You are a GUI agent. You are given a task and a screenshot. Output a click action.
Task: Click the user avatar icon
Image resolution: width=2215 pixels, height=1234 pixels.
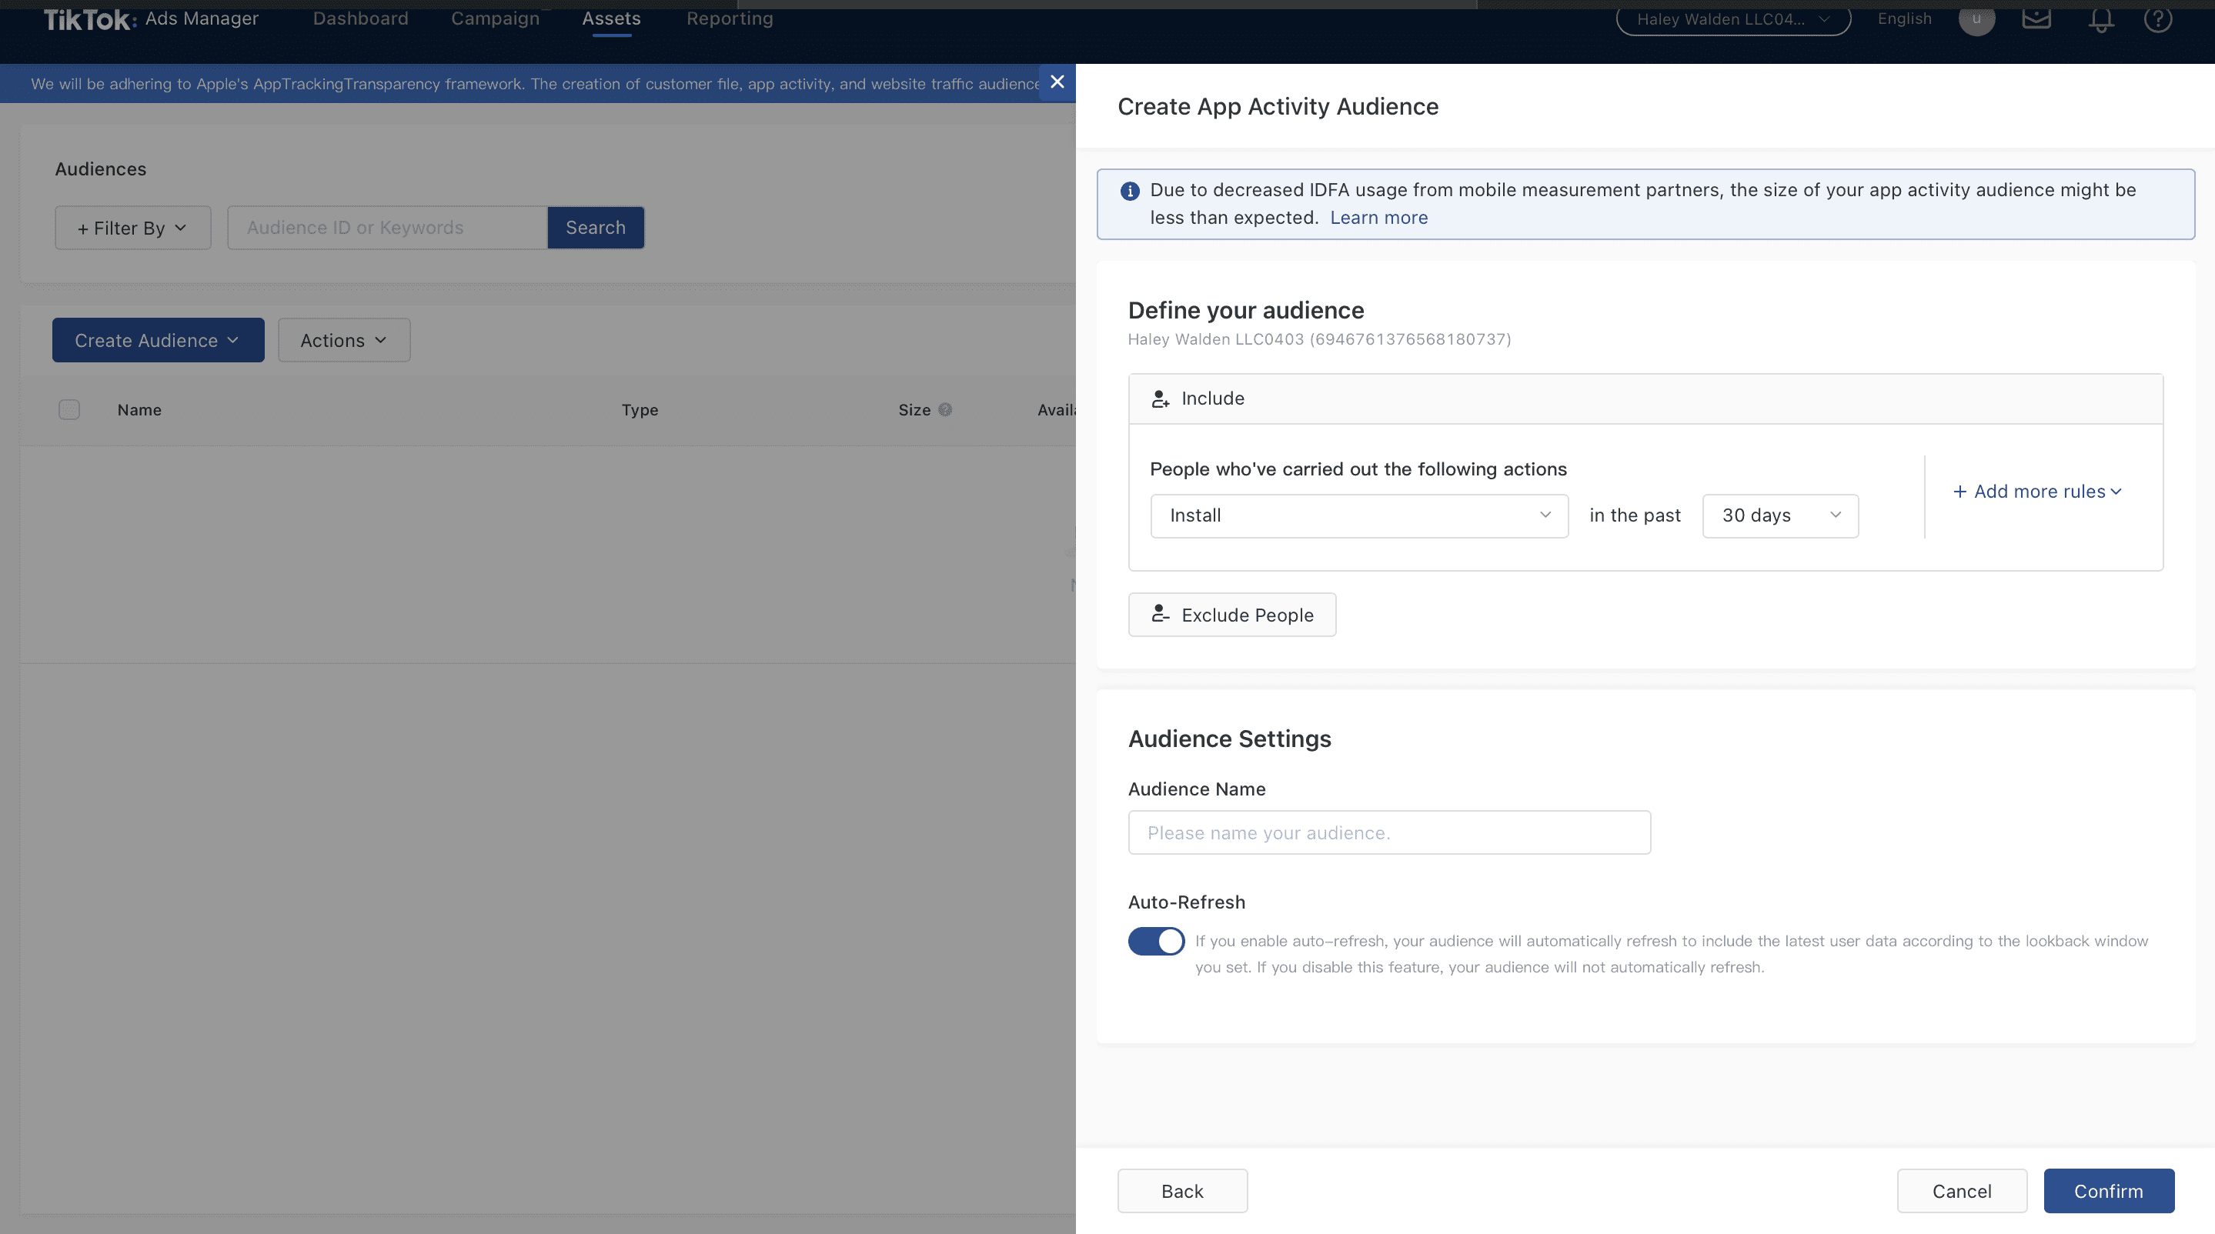click(1976, 19)
